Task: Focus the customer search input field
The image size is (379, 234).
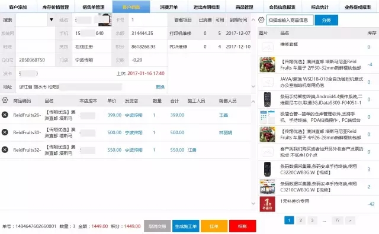Action: [x=32, y=19]
